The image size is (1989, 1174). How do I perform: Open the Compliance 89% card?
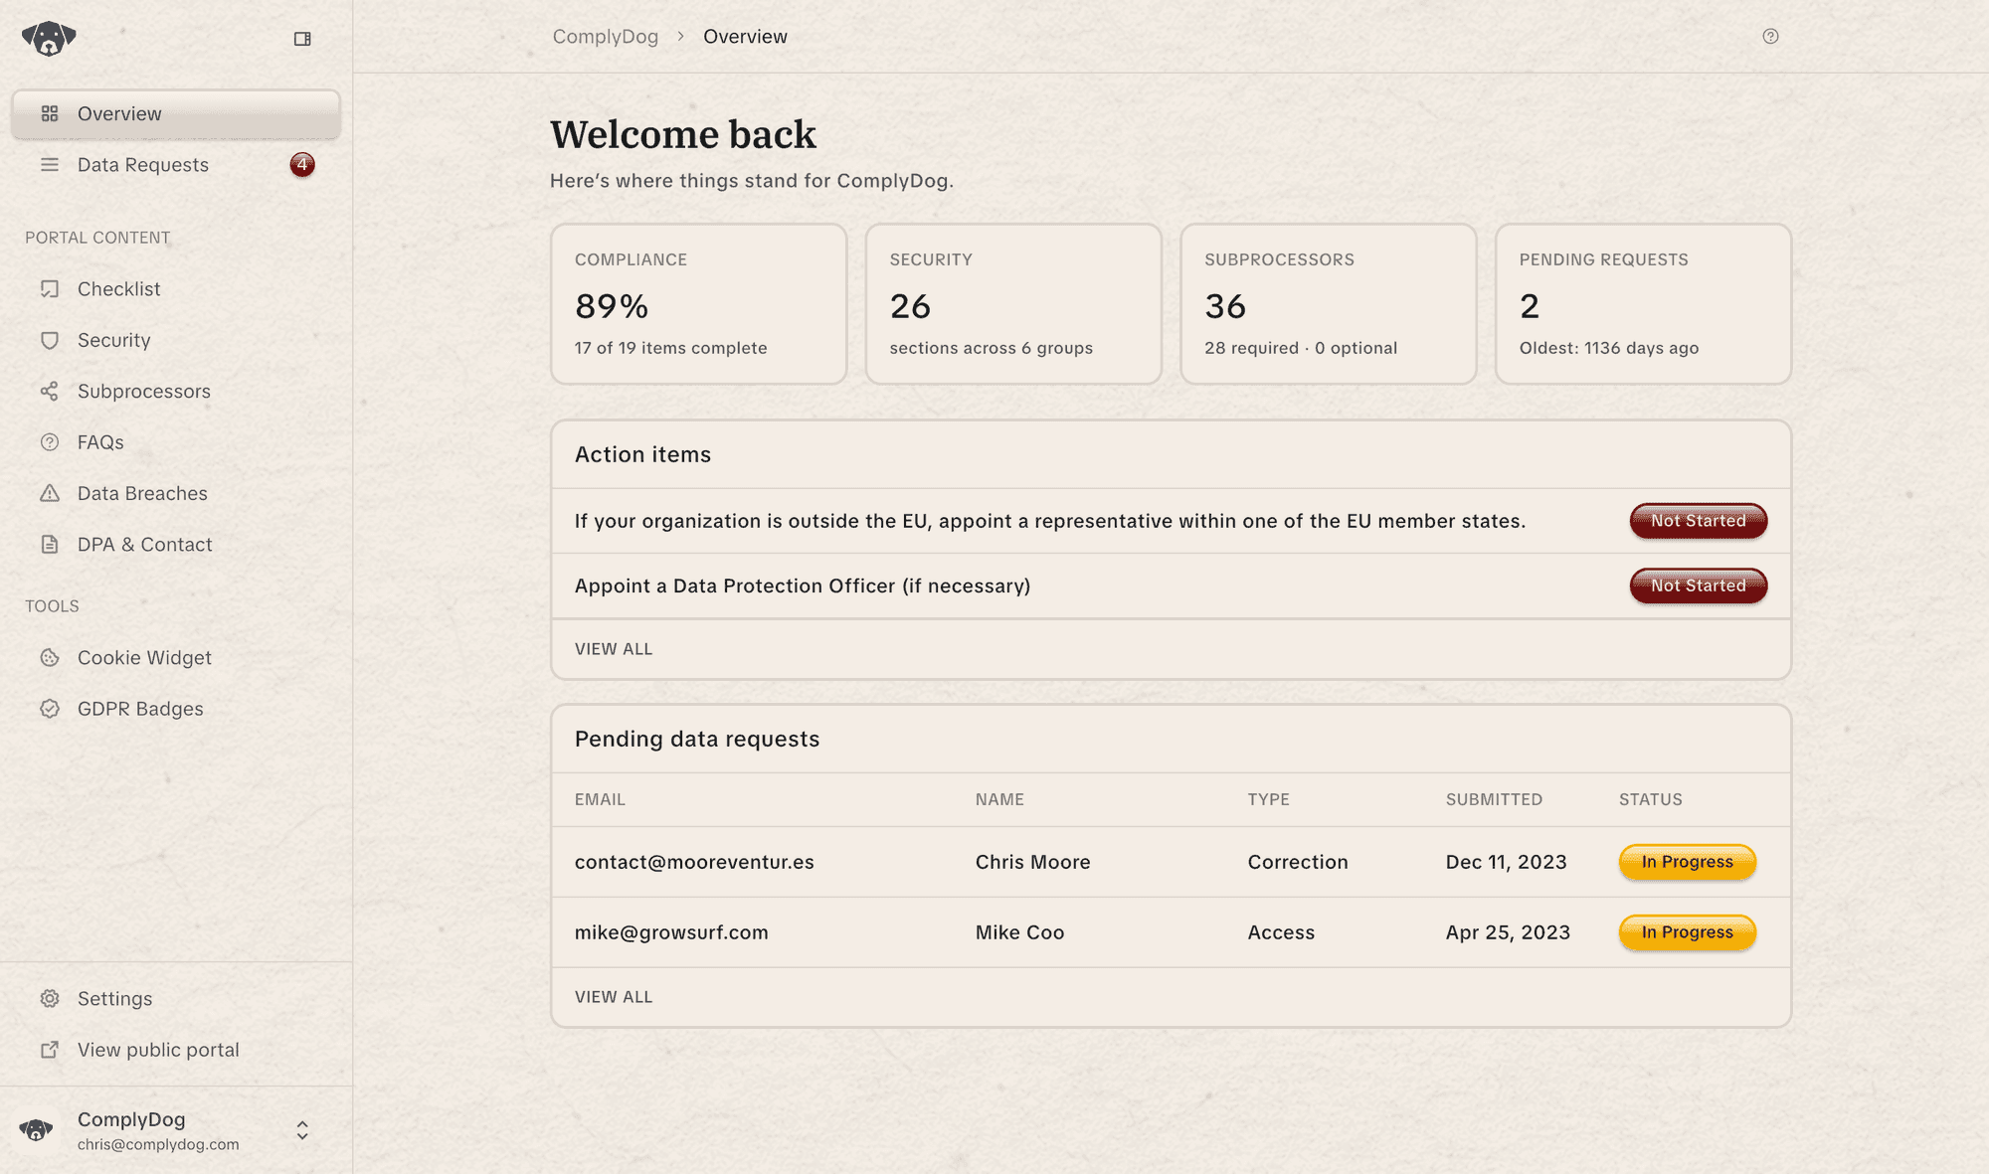coord(699,304)
